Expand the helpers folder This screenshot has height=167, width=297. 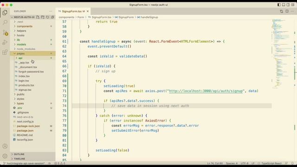pyautogui.click(x=32, y=31)
